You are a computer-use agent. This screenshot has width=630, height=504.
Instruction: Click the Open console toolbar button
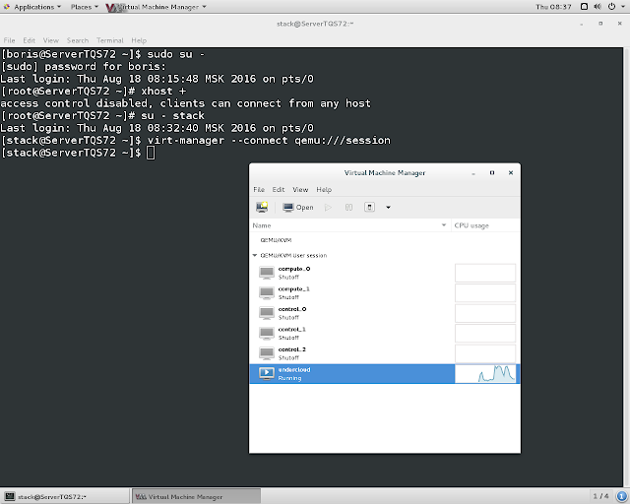tap(297, 208)
